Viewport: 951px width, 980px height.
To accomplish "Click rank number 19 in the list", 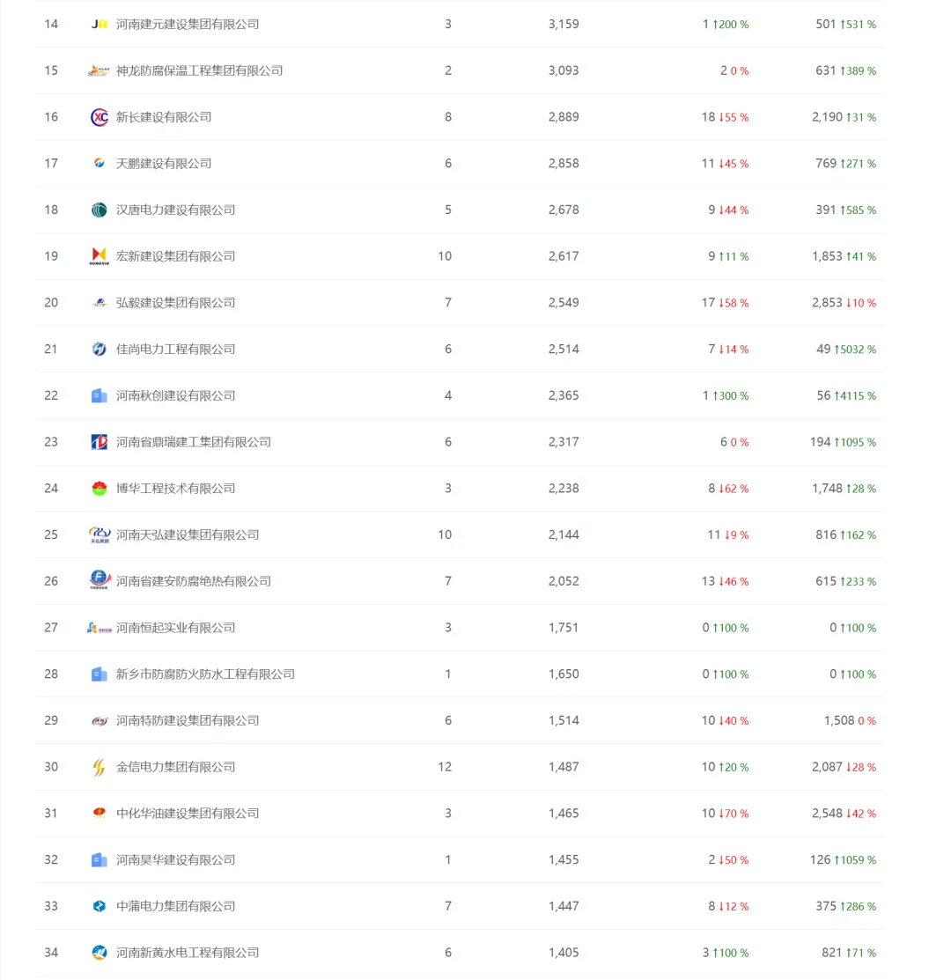I will pos(51,256).
